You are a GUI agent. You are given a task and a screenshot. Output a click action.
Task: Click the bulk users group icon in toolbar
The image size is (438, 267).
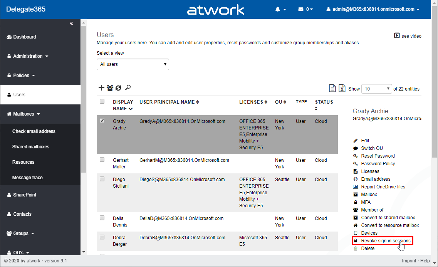click(x=110, y=88)
